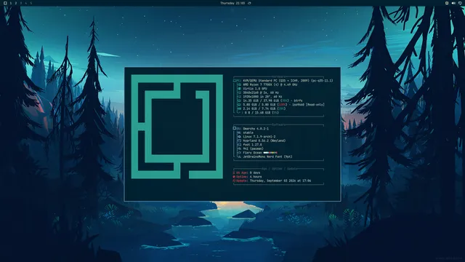465x262 pixels.
Task: Switch to workspace 5
Action: pos(31,3)
